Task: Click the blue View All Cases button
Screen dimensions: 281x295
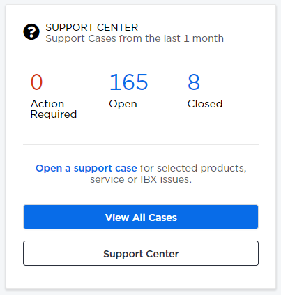Action: tap(141, 217)
